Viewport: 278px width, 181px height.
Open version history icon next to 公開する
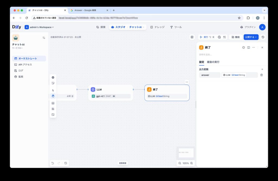pyautogui.click(x=263, y=37)
